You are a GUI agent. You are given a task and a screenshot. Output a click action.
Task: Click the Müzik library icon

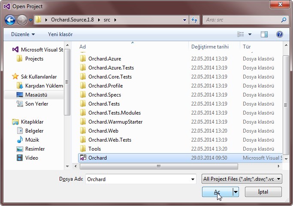[x=20, y=140]
